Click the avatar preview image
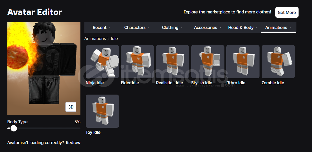 click(x=44, y=68)
